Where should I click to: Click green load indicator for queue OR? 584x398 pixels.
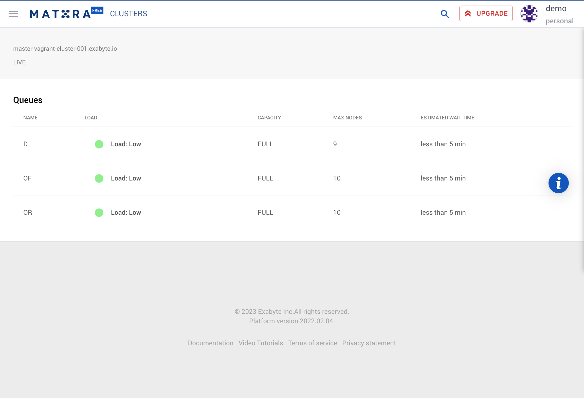tap(99, 212)
